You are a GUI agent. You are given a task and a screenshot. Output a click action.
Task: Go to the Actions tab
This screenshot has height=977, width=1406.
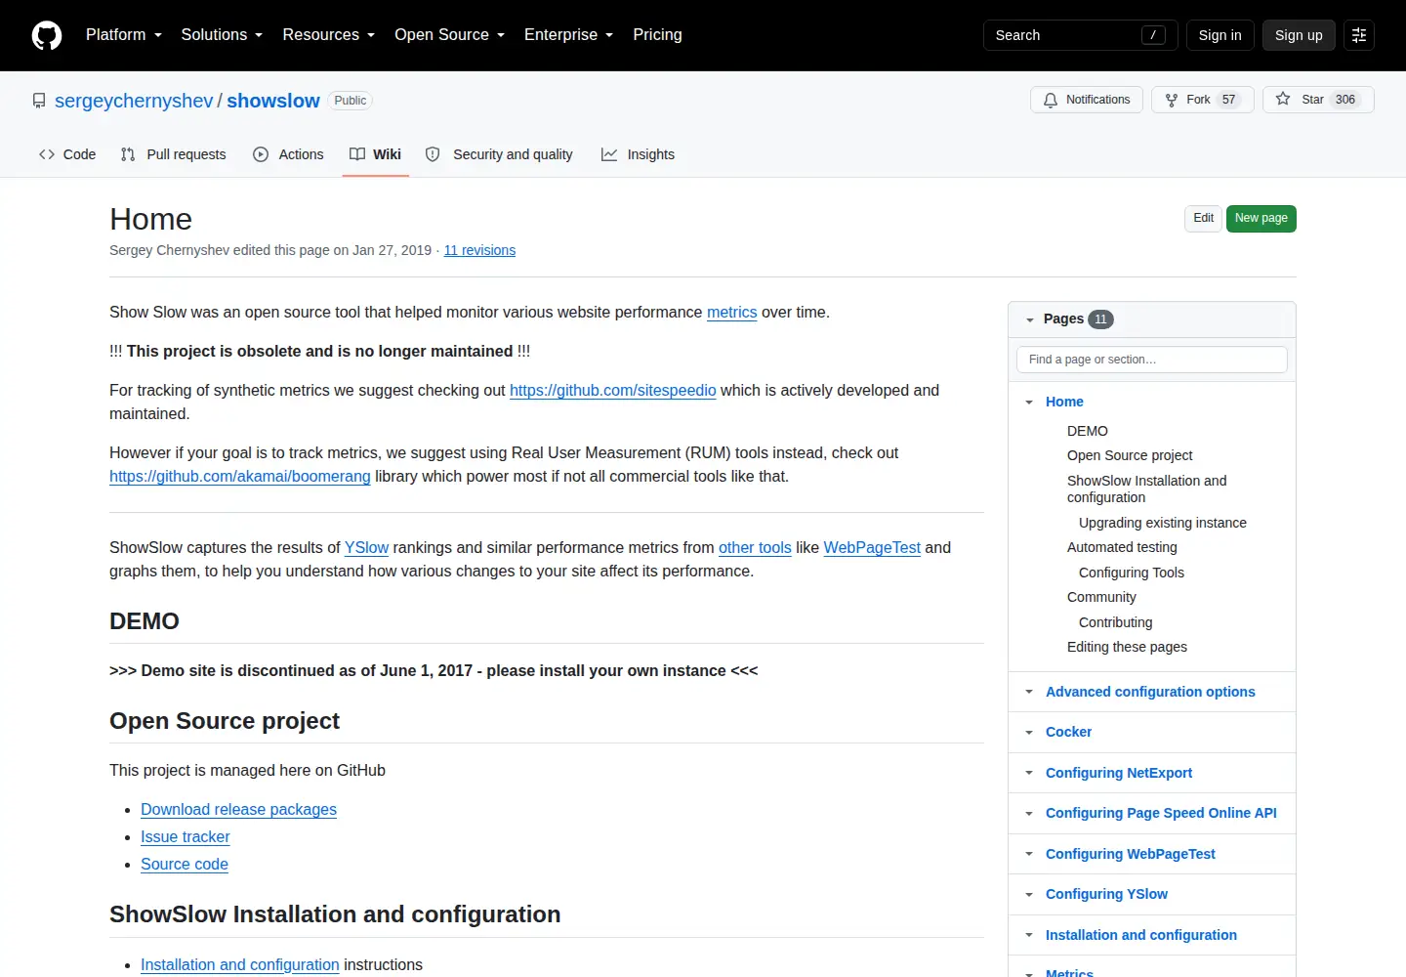pos(288,154)
